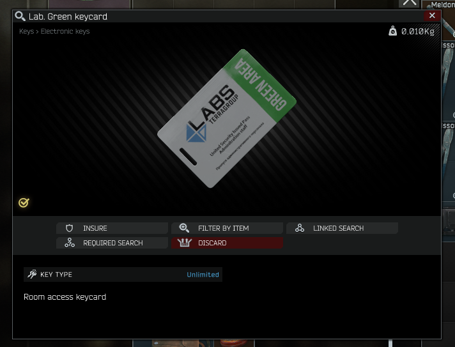455x347 pixels.
Task: Click the Green Area keycard preview
Action: tap(227, 118)
